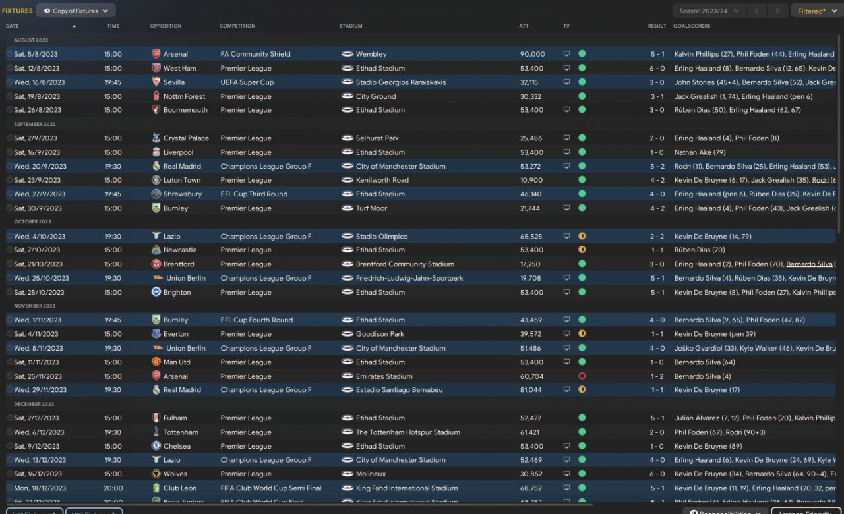The image size is (844, 514).
Task: Click the 81,044 attendance at Estadio Santiago Bernabéu
Action: 531,390
